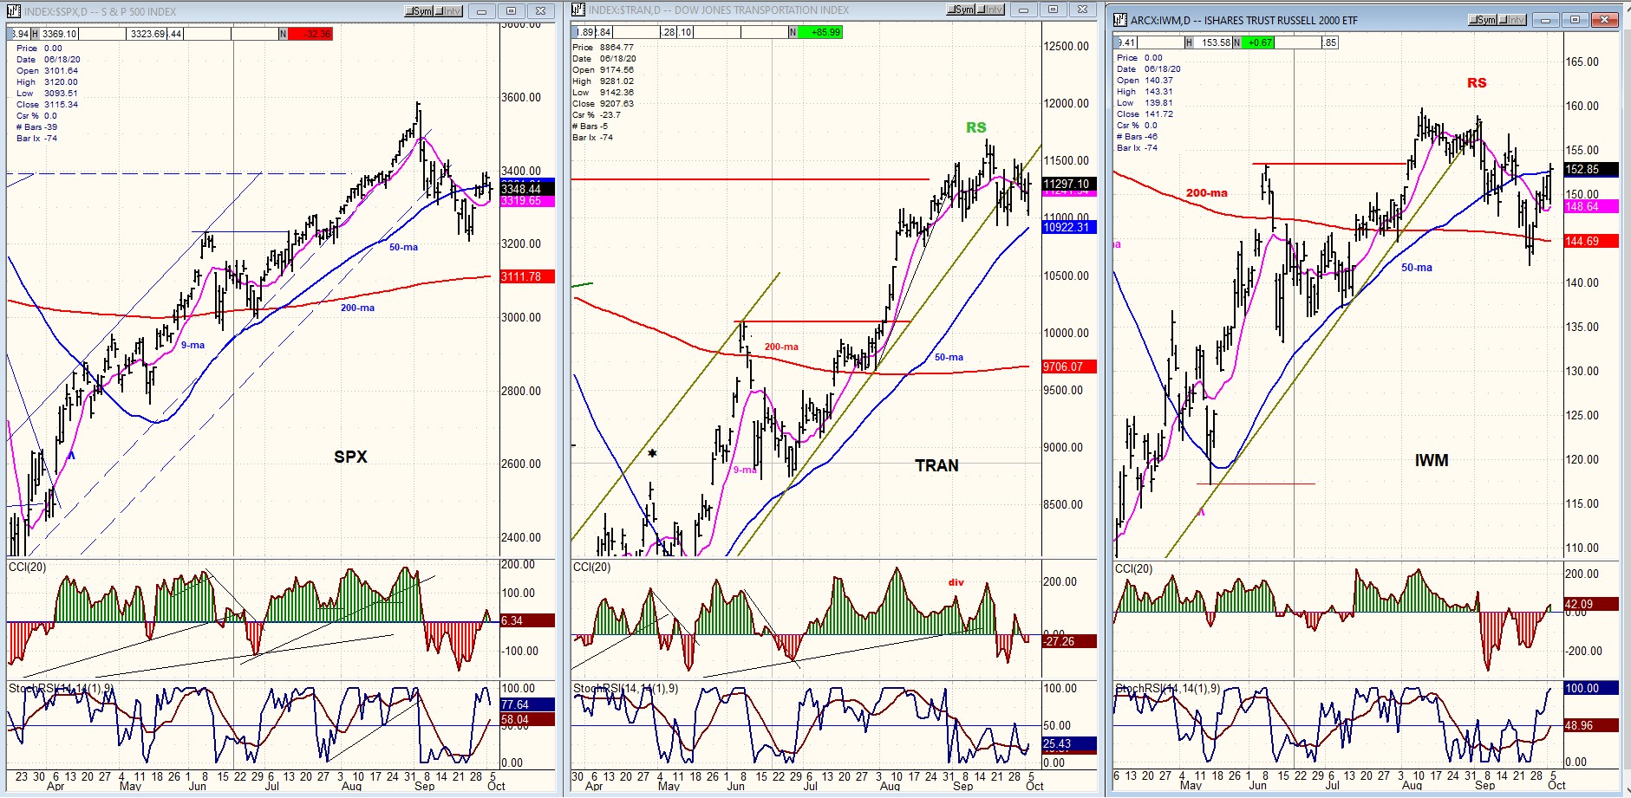This screenshot has height=798, width=1631.
Task: Click the red 144.69 200-ma value label in IWM
Action: [1591, 241]
